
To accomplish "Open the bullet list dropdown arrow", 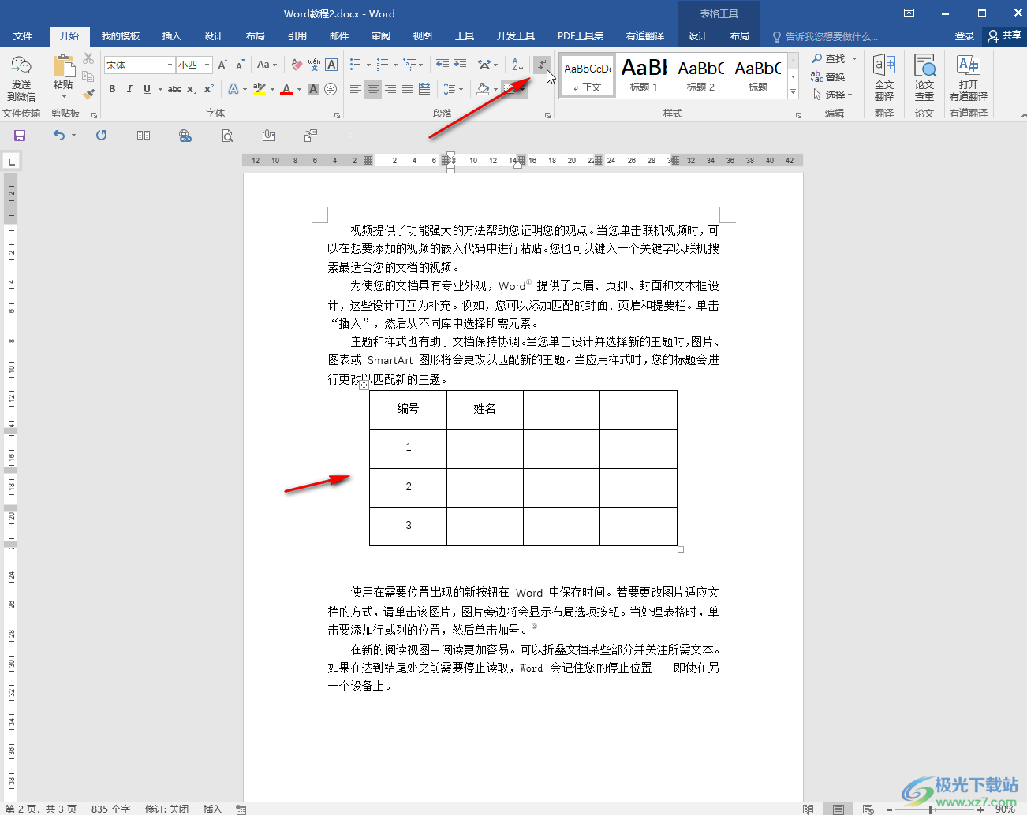I will click(368, 65).
